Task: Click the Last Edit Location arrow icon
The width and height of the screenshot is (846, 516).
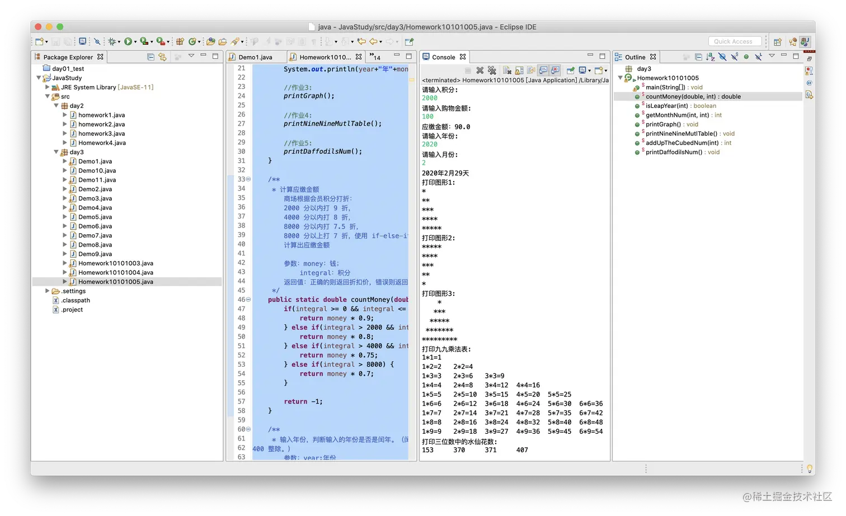Action: (362, 41)
